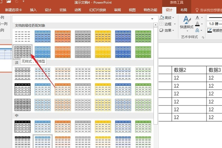Click the 告诉我您想要做 search box
Screen dimensions: 222x148
click(x=209, y=10)
